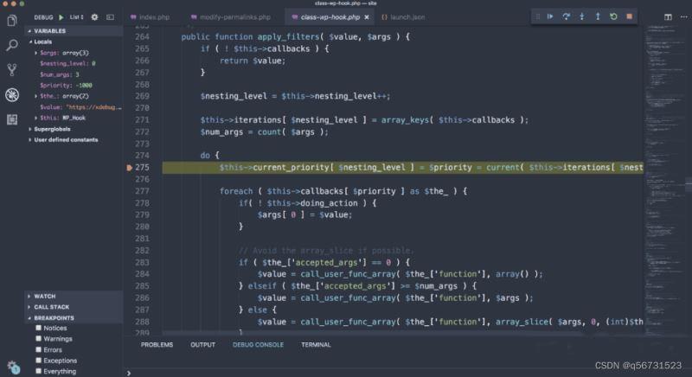Screen dimensions: 692x377
Task: Click the Step Over debug icon
Action: pyautogui.click(x=566, y=16)
